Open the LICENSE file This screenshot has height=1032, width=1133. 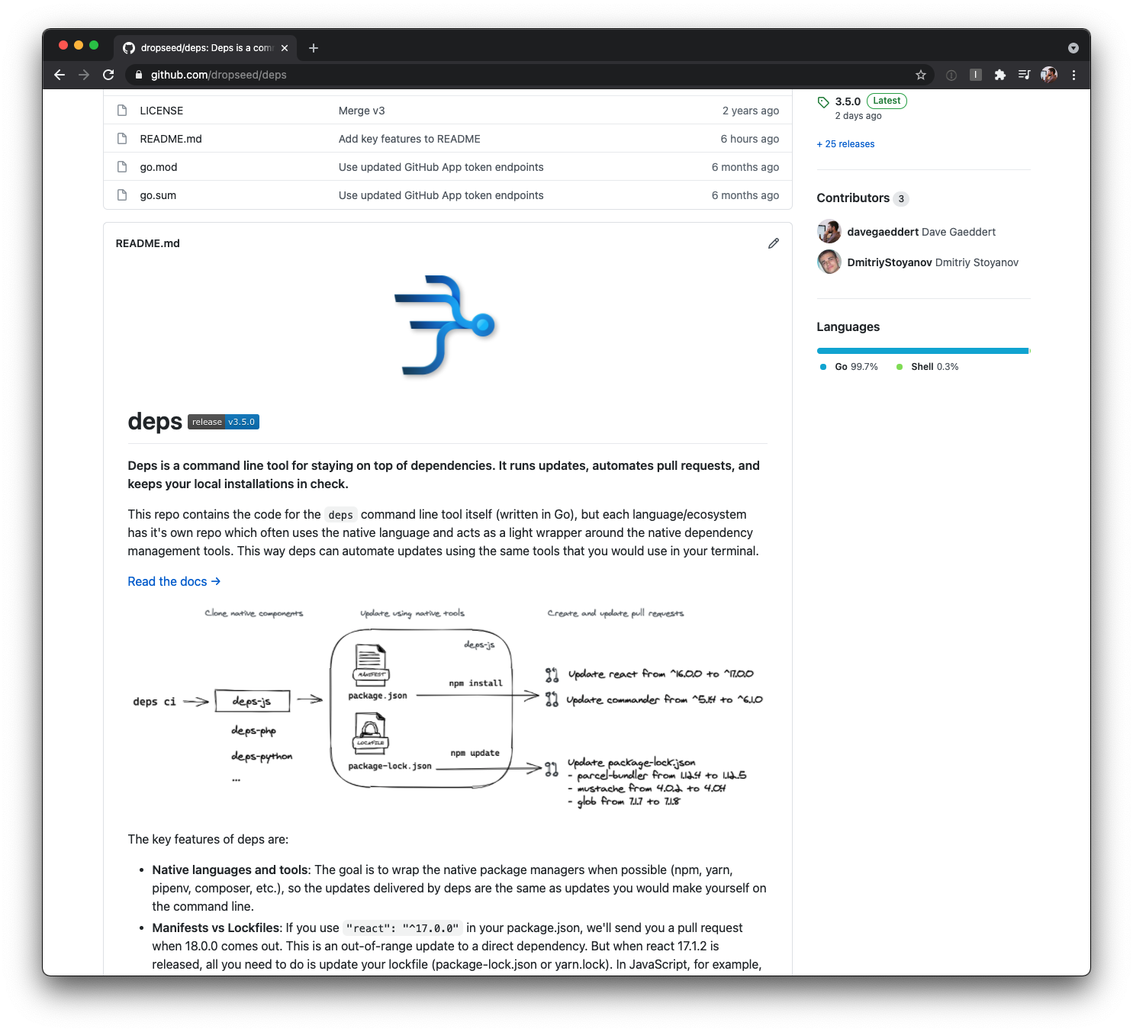click(x=162, y=111)
